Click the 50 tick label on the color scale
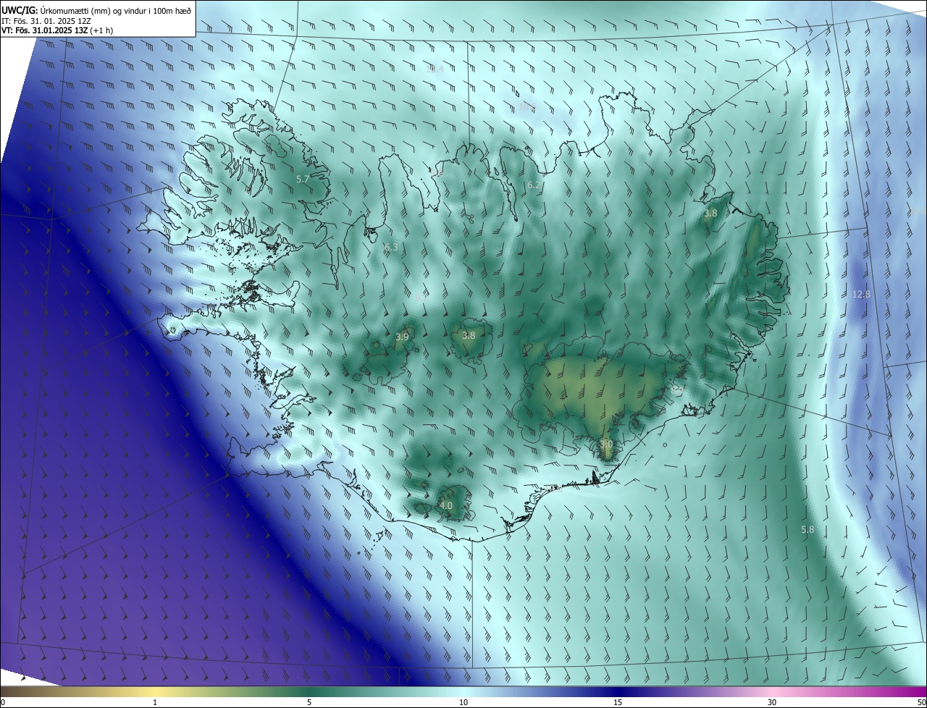Viewport: 927px width, 708px height. click(x=921, y=702)
